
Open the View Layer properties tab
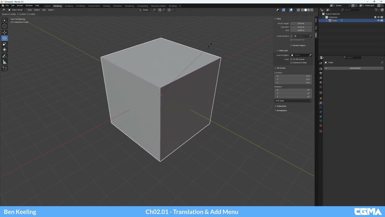pos(321,78)
